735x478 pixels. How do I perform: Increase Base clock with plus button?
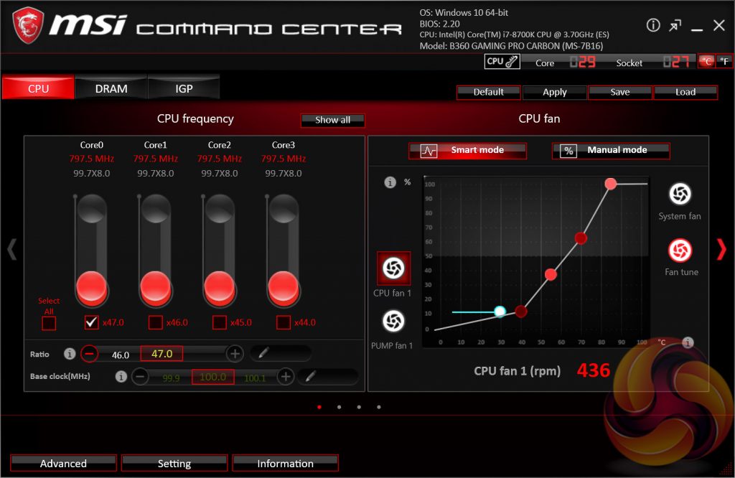point(286,376)
